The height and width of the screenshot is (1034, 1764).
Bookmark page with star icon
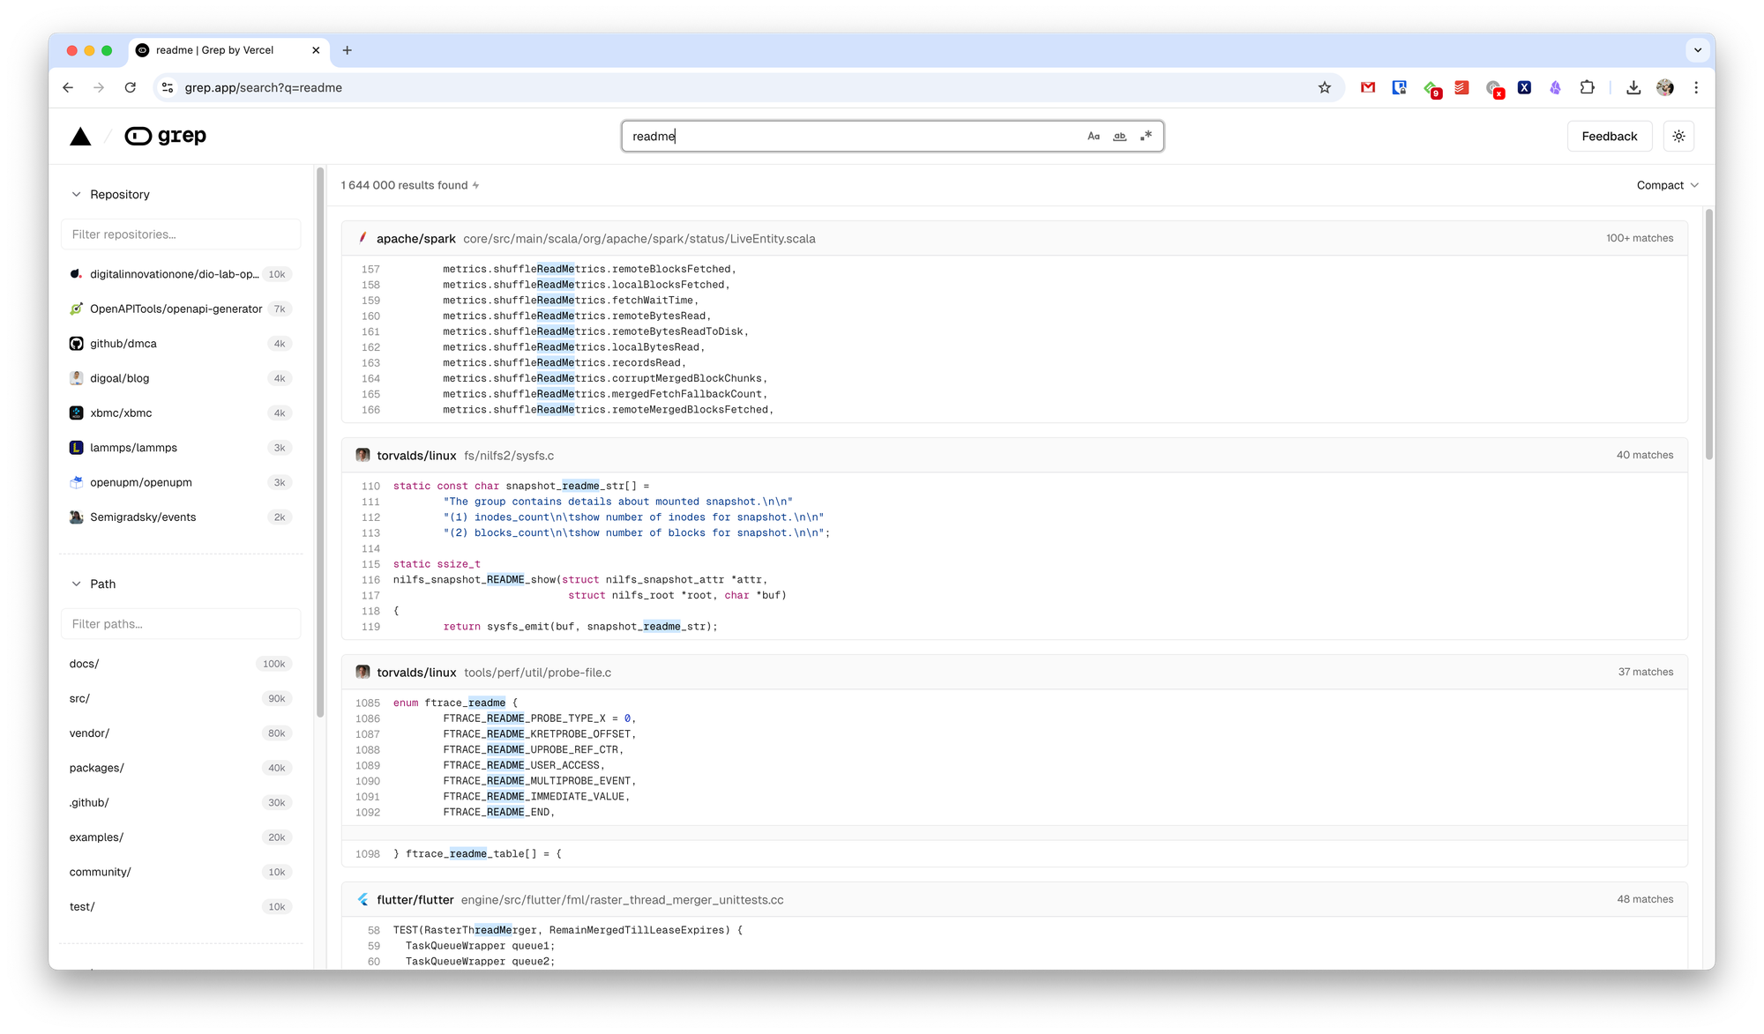(x=1324, y=87)
